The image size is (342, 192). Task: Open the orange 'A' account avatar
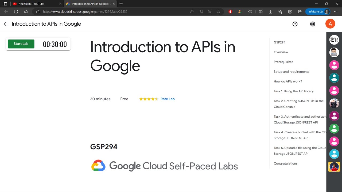330,24
